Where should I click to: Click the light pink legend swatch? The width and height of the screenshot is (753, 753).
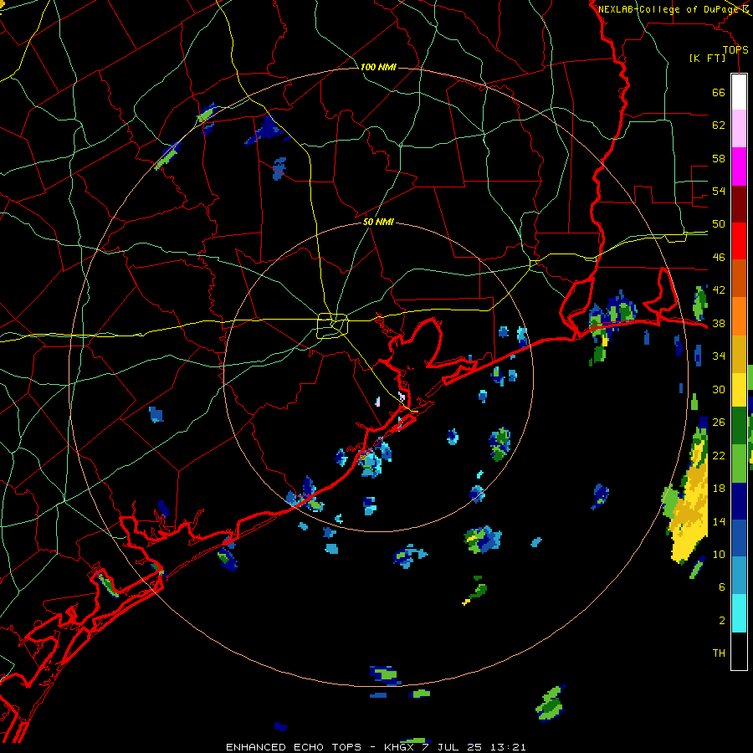tap(739, 129)
